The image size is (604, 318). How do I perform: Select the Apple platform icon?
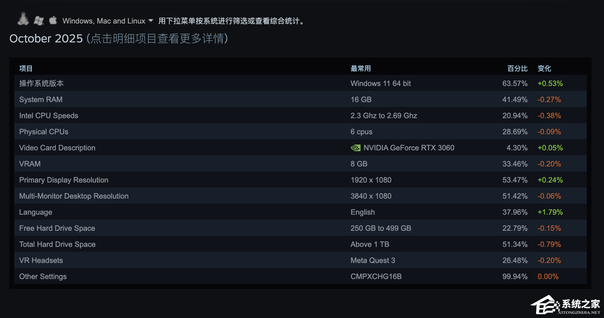53,19
